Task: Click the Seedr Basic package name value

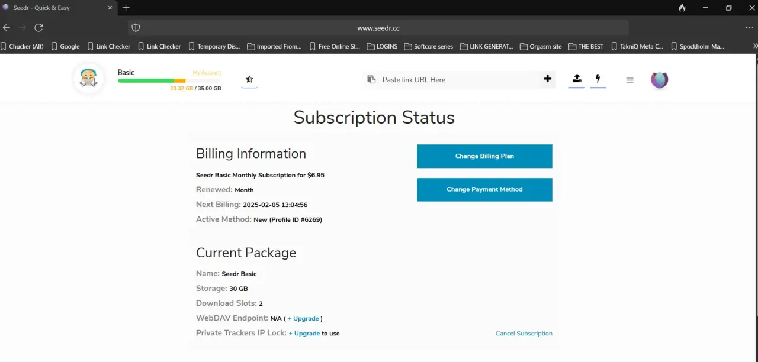Action: (239, 274)
